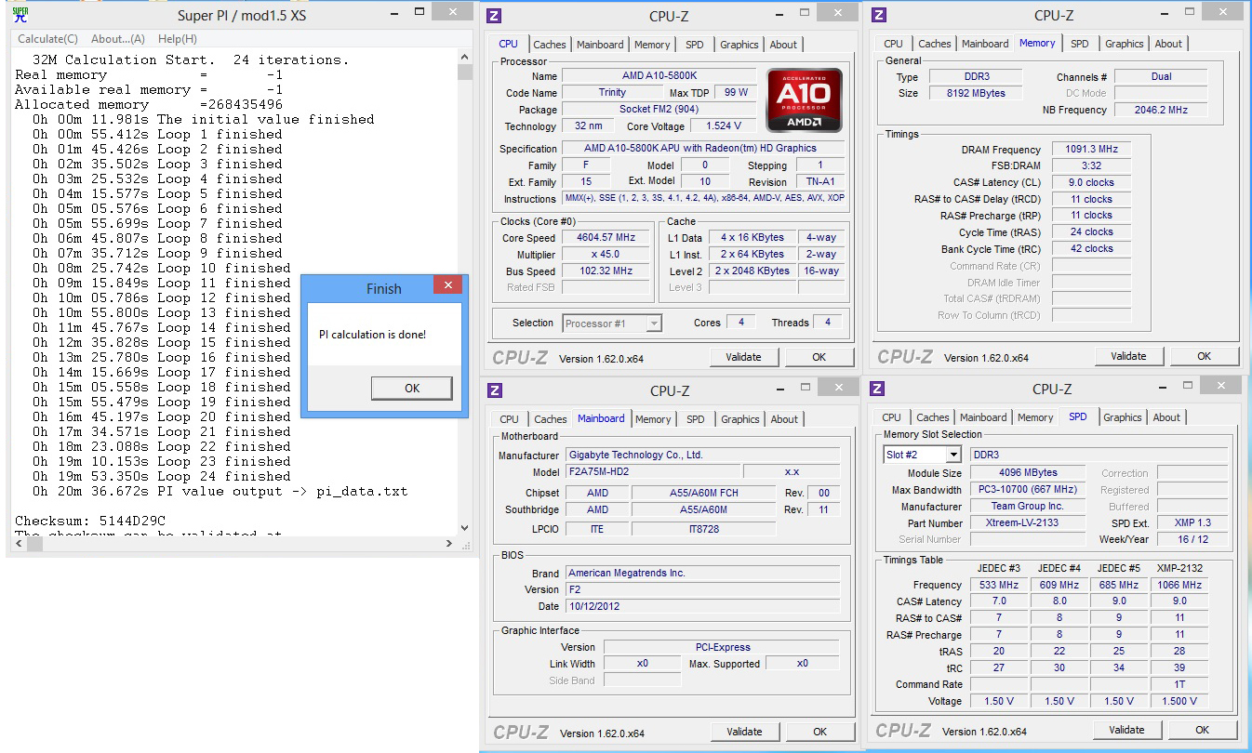Click the PI value output pi_data.txt line
1252x753 pixels.
[x=220, y=491]
